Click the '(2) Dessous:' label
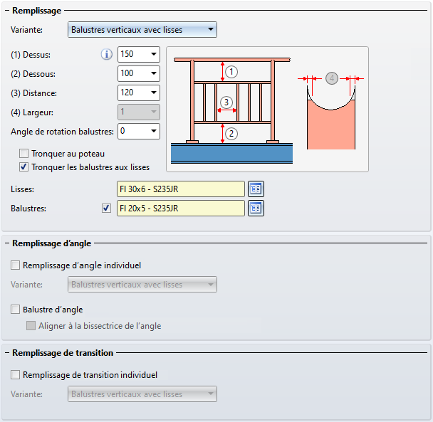The width and height of the screenshot is (433, 422). (33, 74)
